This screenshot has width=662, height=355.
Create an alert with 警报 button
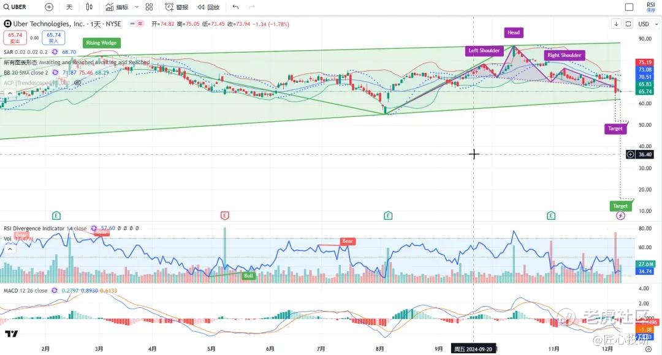point(177,7)
